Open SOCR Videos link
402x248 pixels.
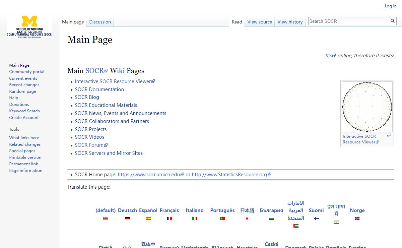[x=89, y=137]
